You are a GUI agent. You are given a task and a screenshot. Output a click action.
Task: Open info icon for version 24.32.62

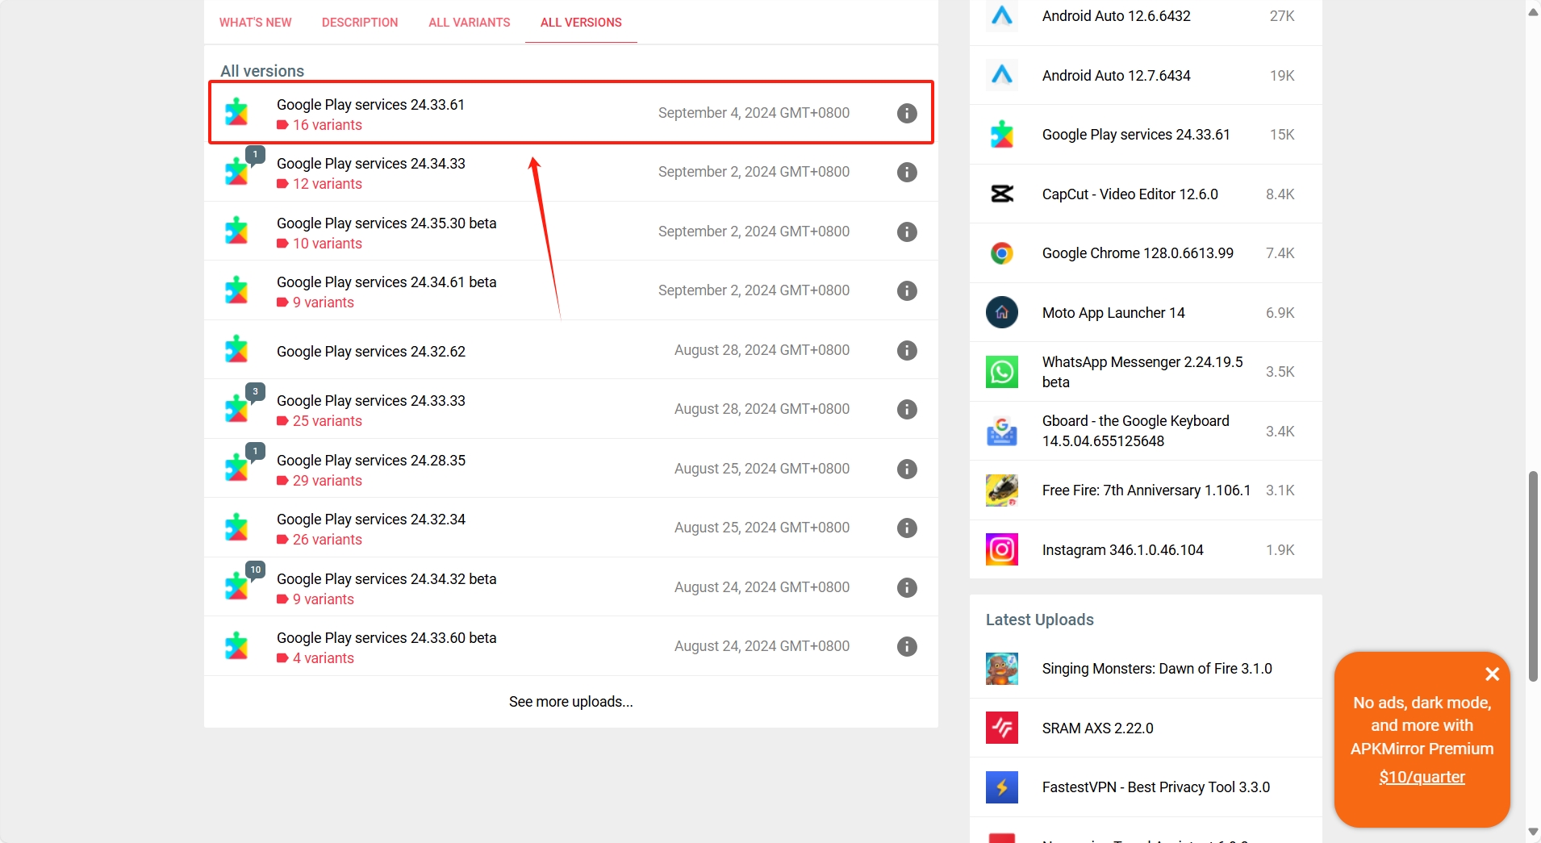[x=907, y=350]
